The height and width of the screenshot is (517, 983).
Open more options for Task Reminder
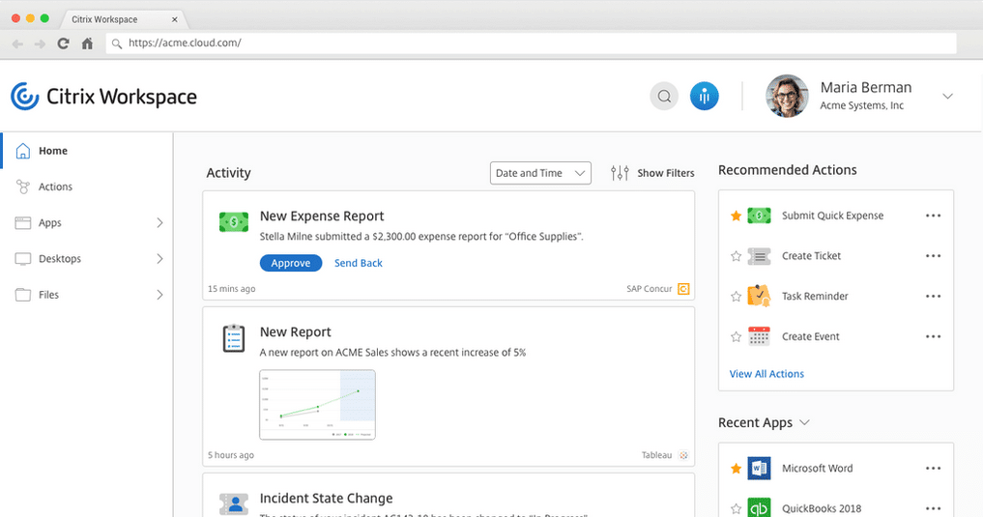click(x=933, y=296)
